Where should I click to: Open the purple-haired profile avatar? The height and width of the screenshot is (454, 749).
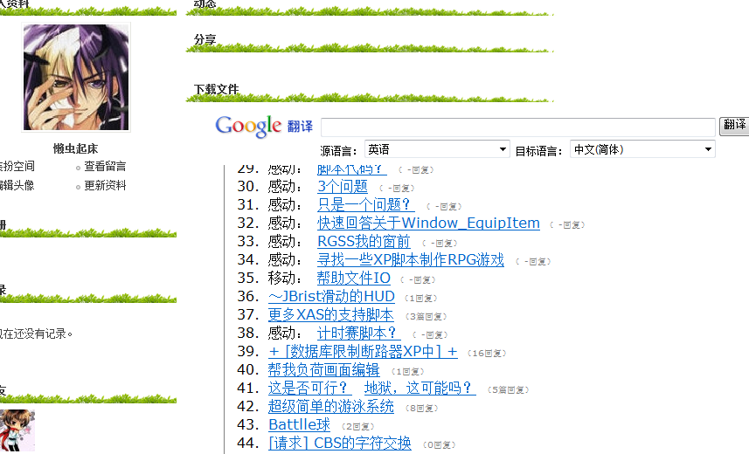(x=76, y=78)
